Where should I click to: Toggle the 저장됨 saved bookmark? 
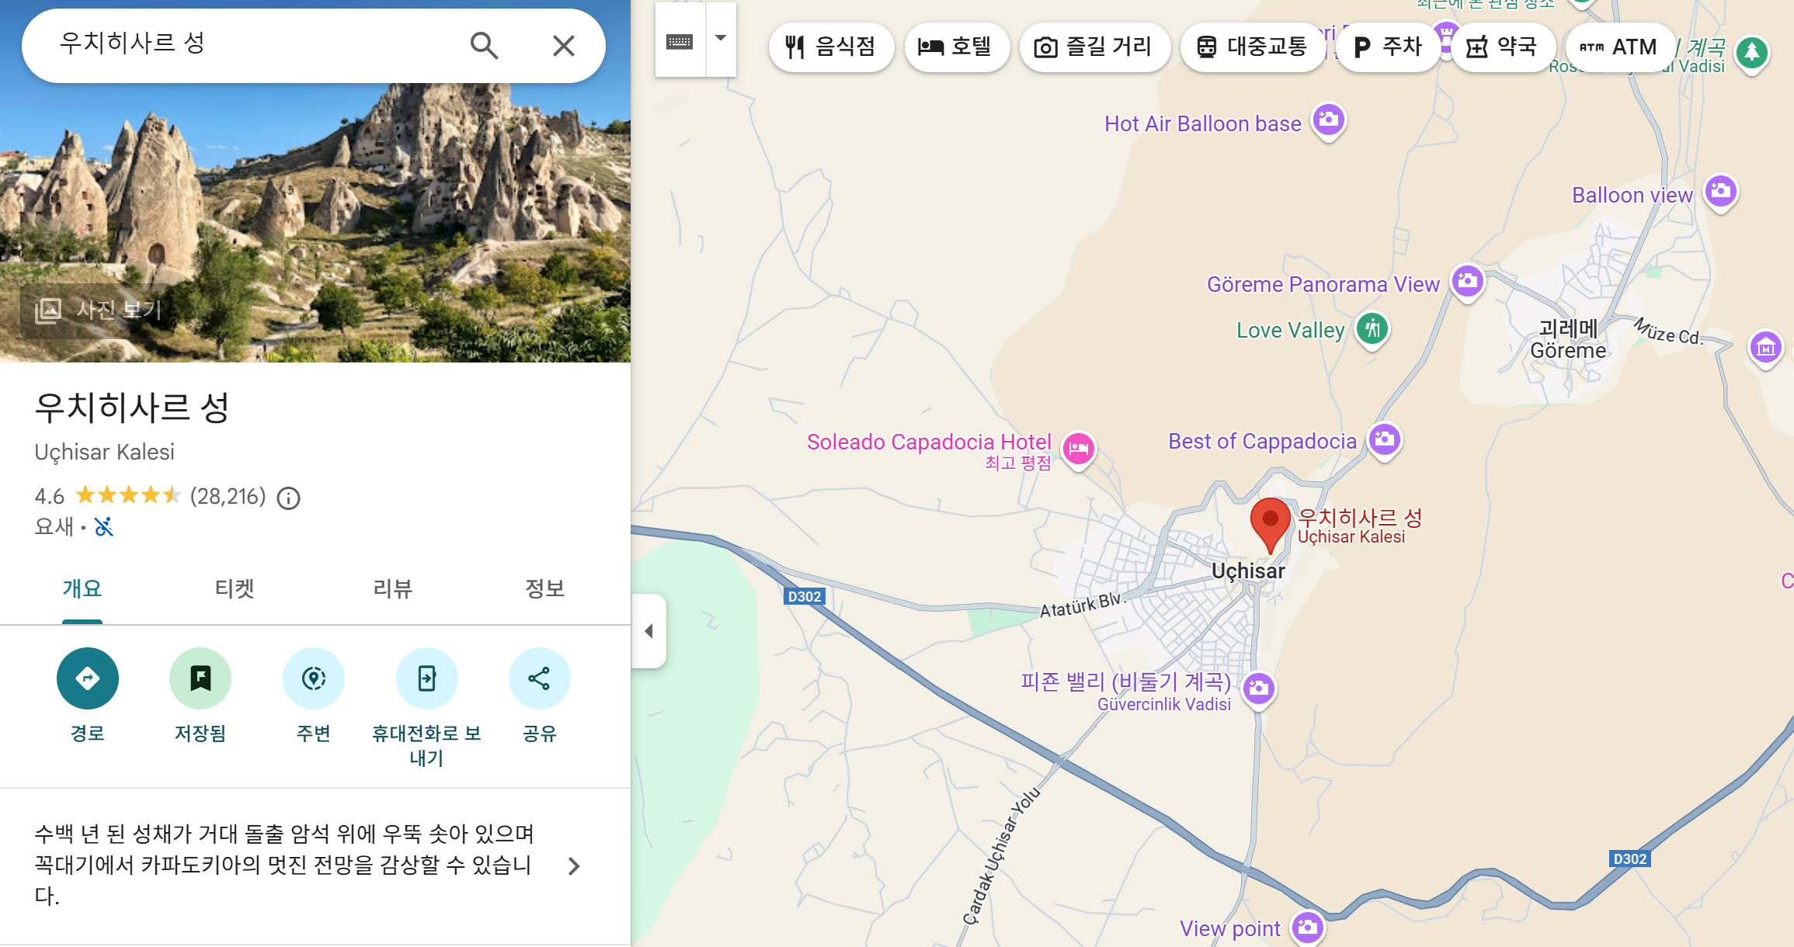click(200, 678)
